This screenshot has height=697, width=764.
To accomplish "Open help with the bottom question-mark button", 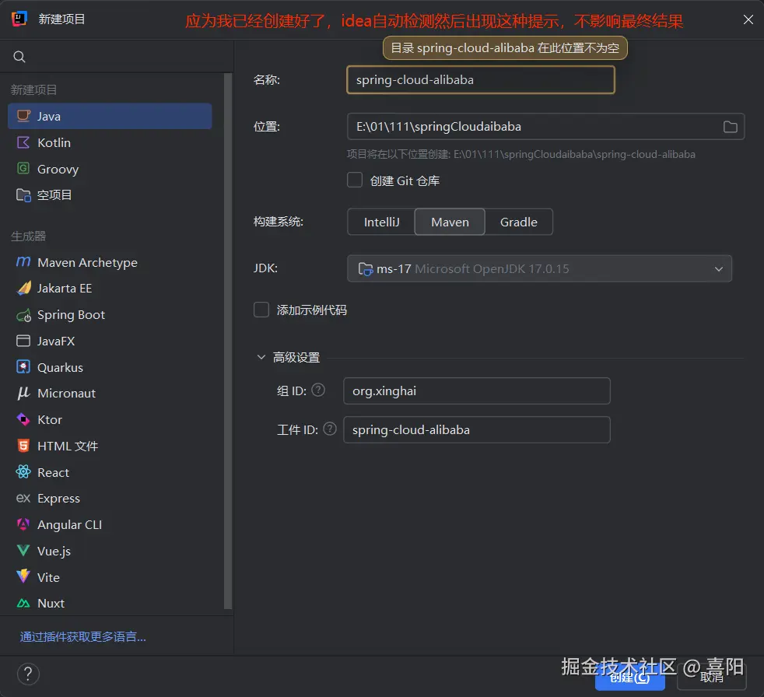I will (28, 674).
